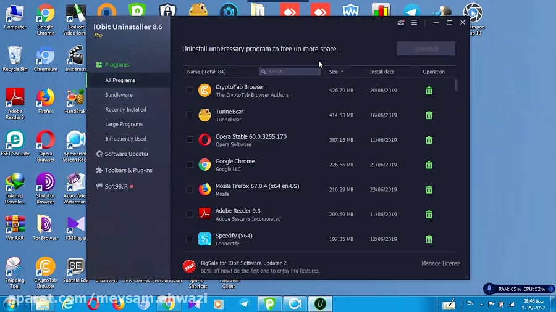
Task: Expand the Toolbars & Plug-ins section
Action: point(128,170)
